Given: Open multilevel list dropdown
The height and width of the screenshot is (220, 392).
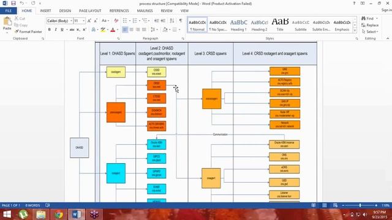Looking at the screenshot, I should pyautogui.click(x=149, y=21).
